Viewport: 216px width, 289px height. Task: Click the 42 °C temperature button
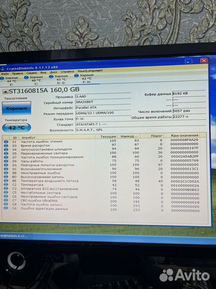tap(17, 128)
